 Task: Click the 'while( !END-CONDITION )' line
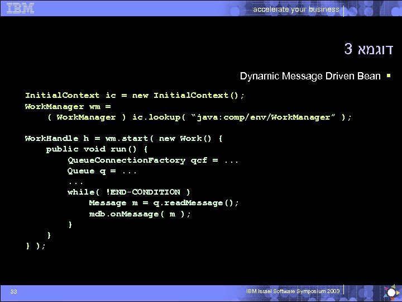(x=129, y=192)
